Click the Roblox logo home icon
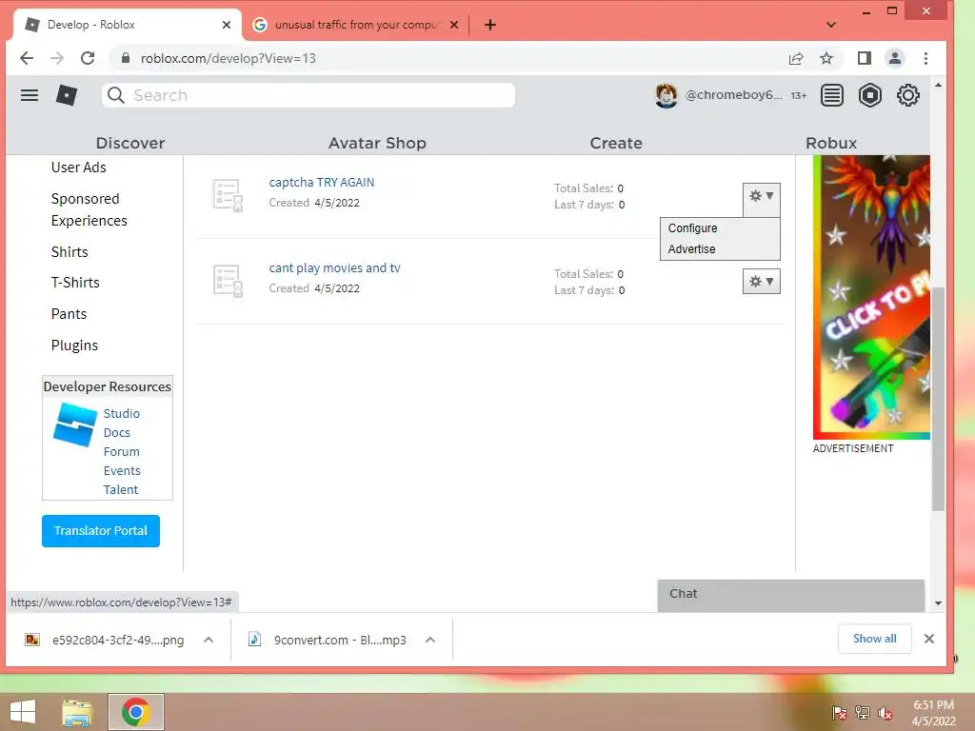The image size is (975, 731). click(66, 95)
